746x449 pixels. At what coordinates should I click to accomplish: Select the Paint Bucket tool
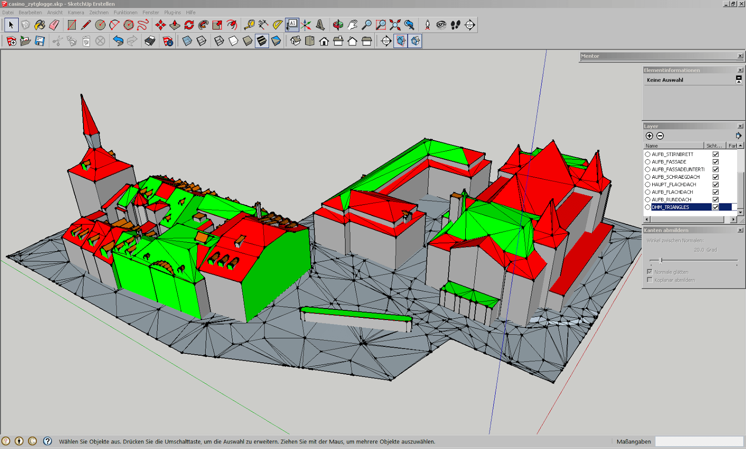[x=40, y=25]
